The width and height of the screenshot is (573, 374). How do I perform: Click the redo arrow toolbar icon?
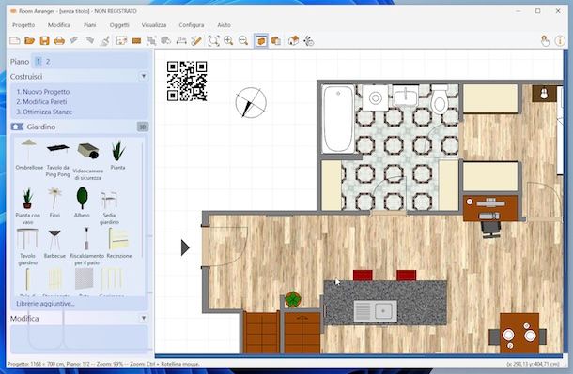pos(90,41)
